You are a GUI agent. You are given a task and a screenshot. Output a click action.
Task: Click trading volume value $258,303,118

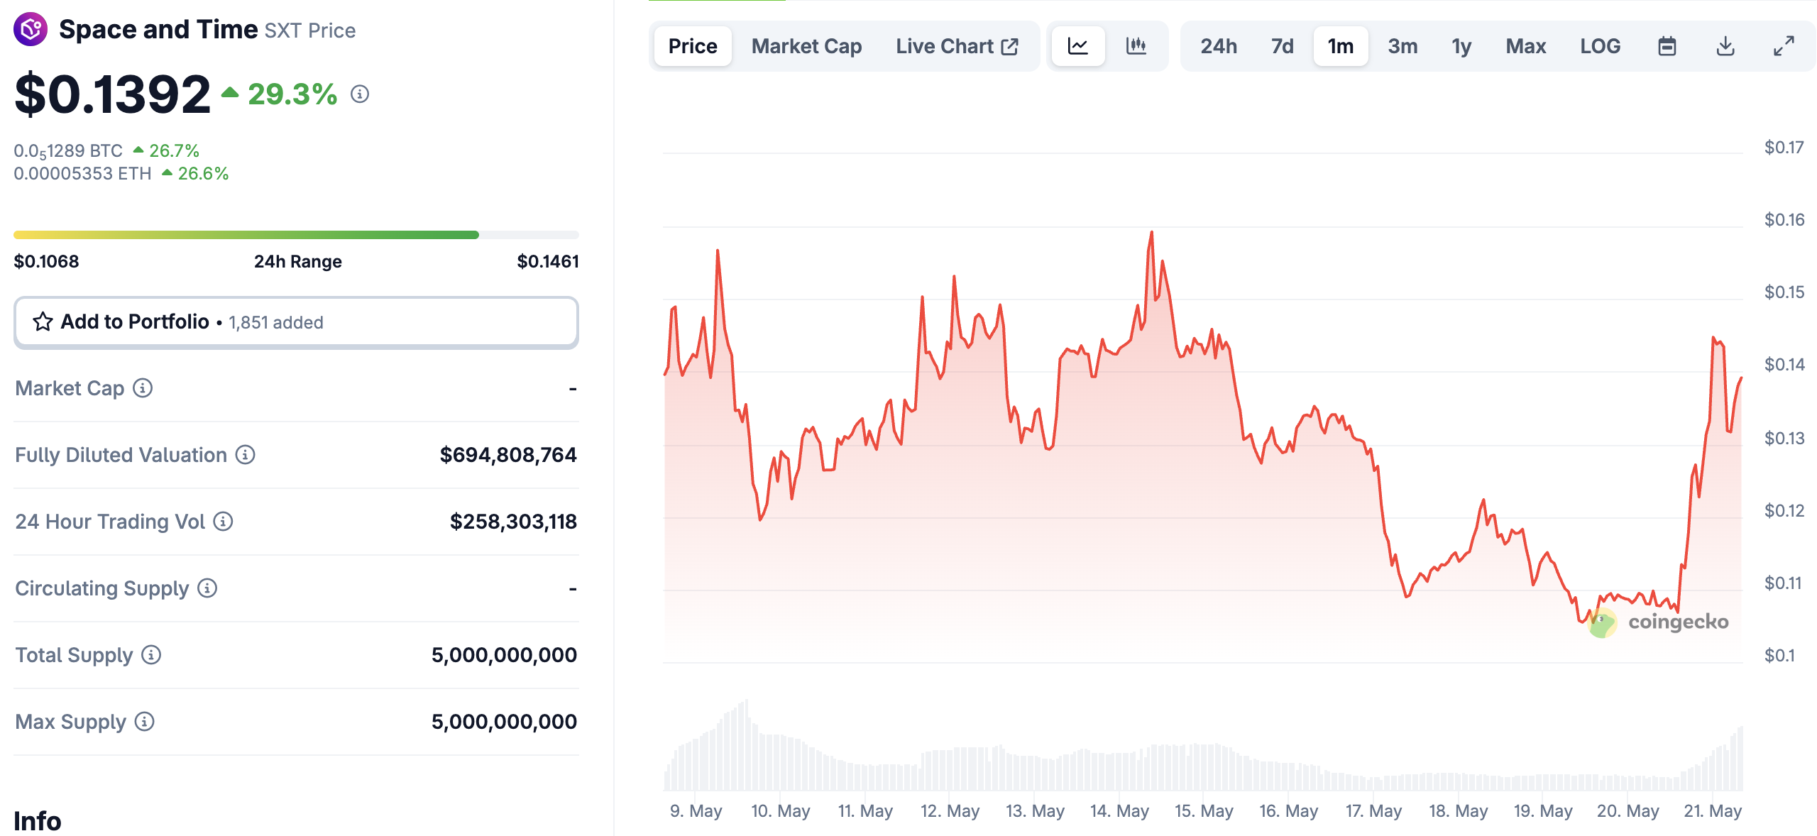(513, 522)
